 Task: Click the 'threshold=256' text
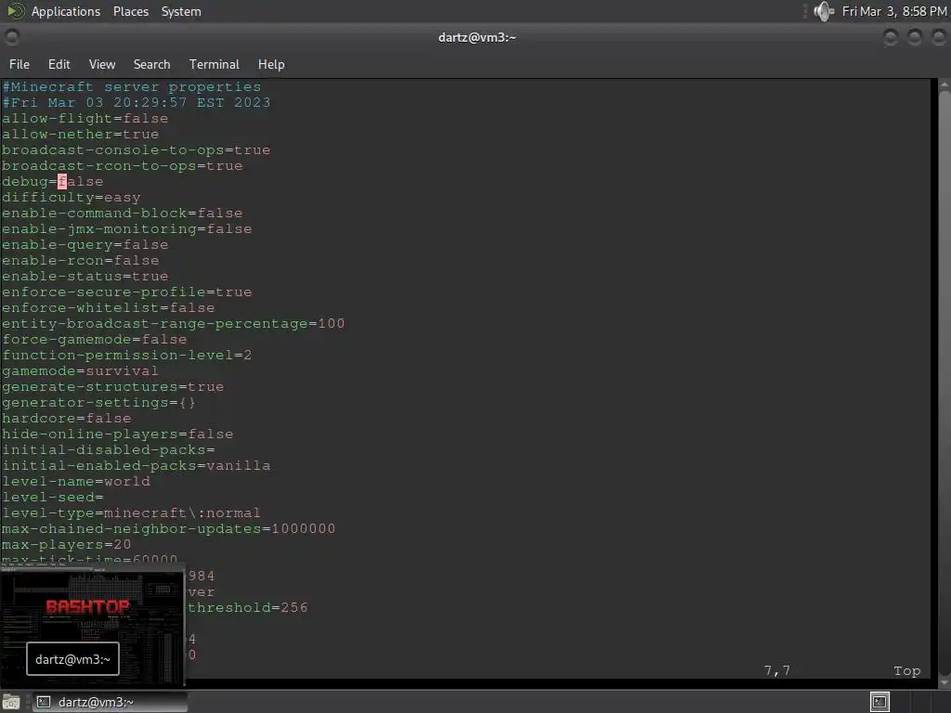coord(248,607)
